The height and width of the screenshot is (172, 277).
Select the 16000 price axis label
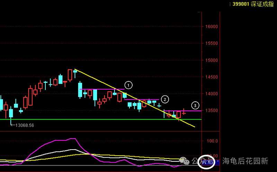pyautogui.click(x=212, y=27)
